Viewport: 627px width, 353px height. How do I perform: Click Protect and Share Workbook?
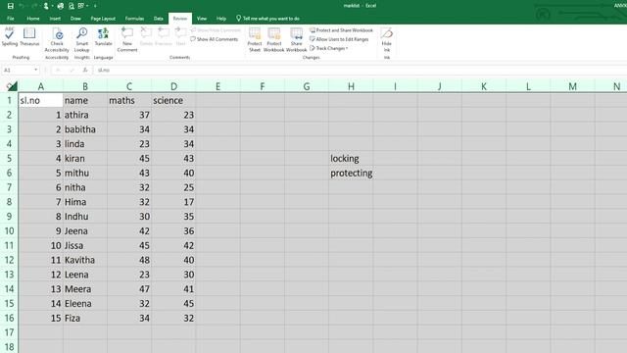(341, 30)
